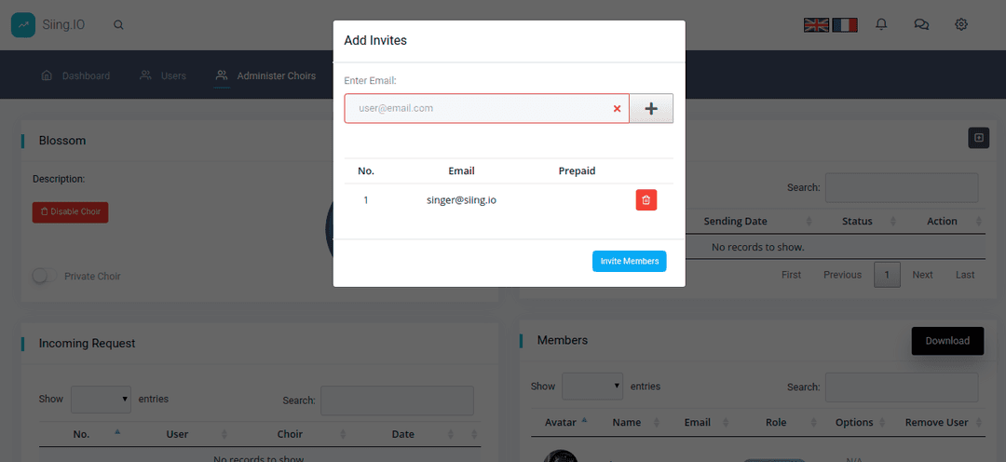Click the Disable Choir button
The image size is (1006, 462).
pos(71,211)
